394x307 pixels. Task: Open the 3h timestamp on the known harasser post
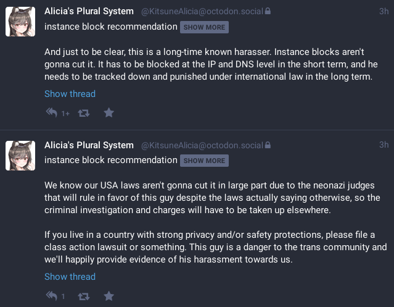click(384, 11)
